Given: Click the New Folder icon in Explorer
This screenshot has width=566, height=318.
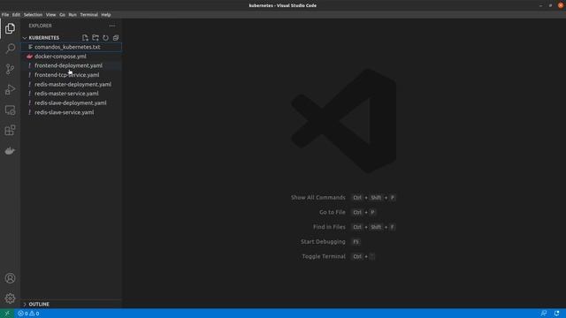Looking at the screenshot, I should click(x=96, y=37).
